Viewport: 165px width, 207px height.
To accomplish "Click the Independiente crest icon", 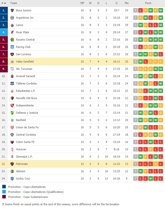I will [12, 105].
